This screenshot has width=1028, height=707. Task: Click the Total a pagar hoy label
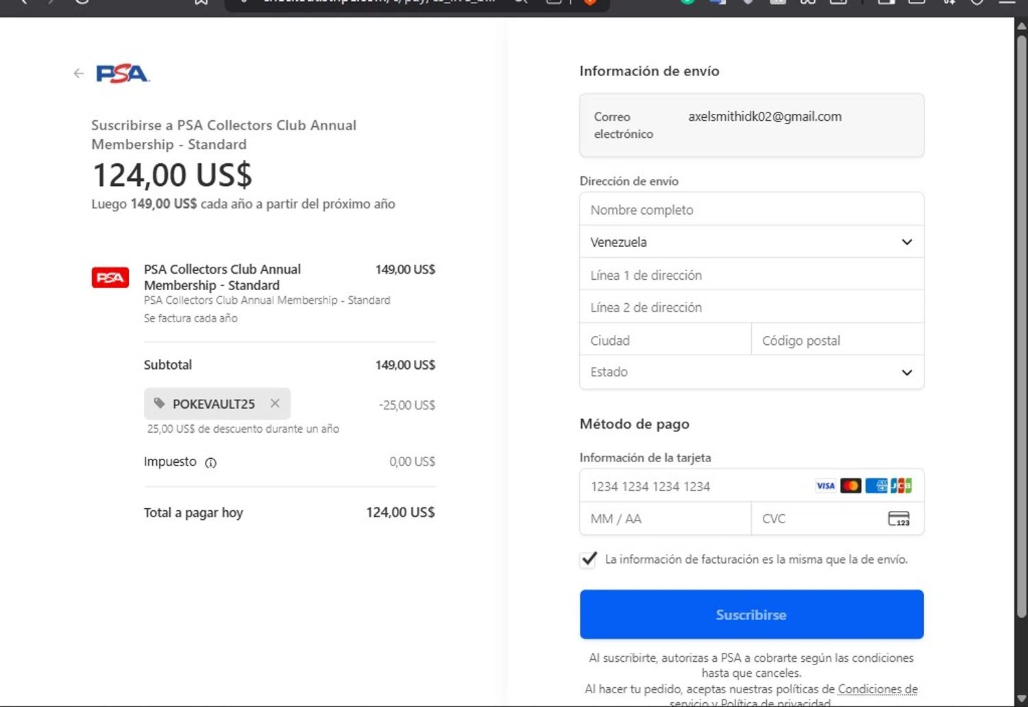coord(193,512)
